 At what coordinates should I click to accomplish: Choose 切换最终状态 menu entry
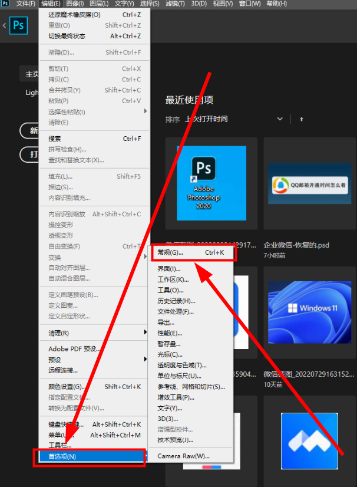(x=94, y=36)
